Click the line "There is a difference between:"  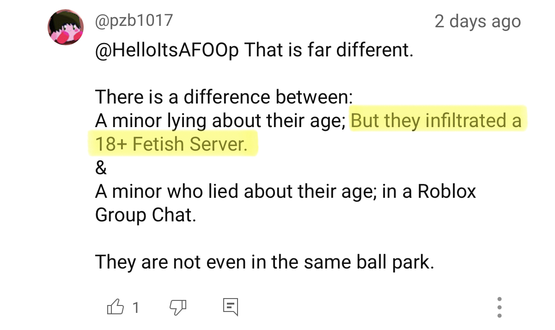(224, 97)
